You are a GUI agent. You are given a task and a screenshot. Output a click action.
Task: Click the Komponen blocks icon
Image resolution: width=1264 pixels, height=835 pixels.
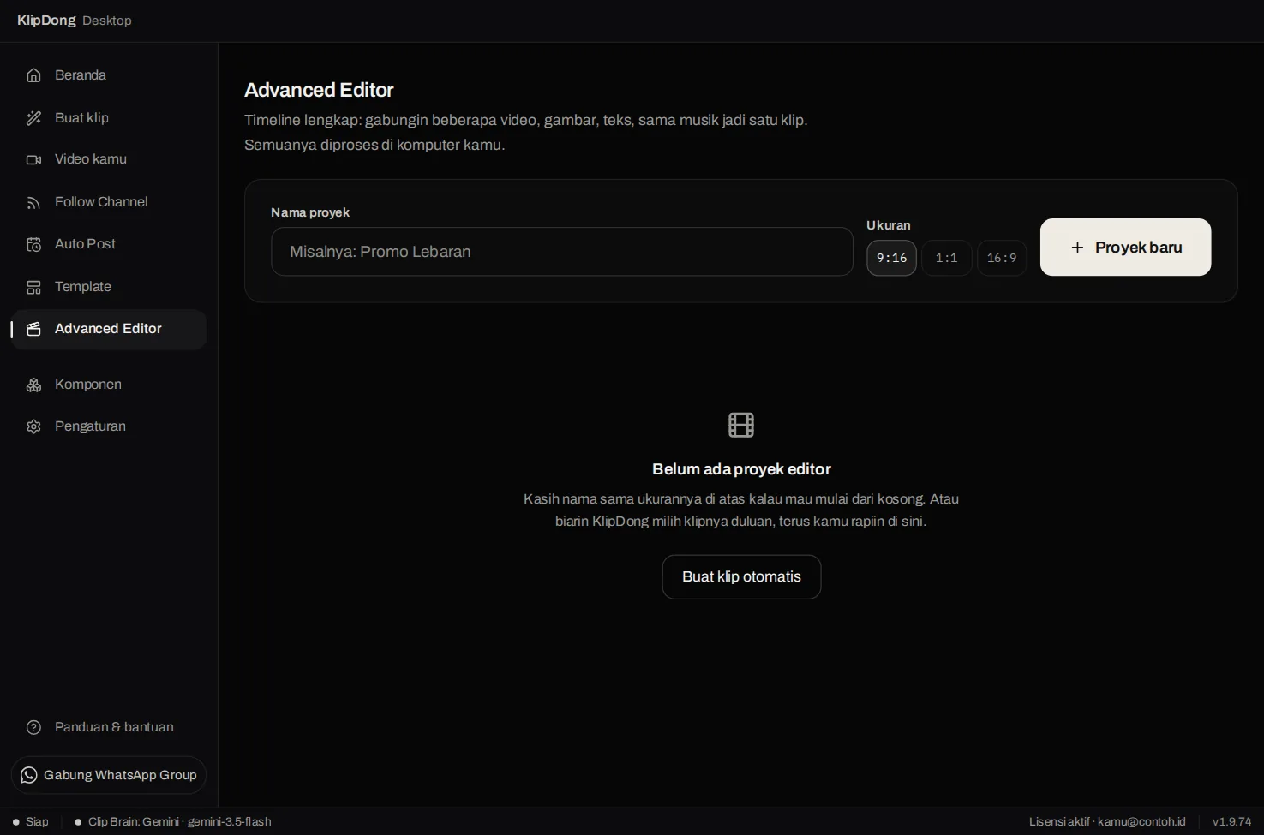click(33, 385)
